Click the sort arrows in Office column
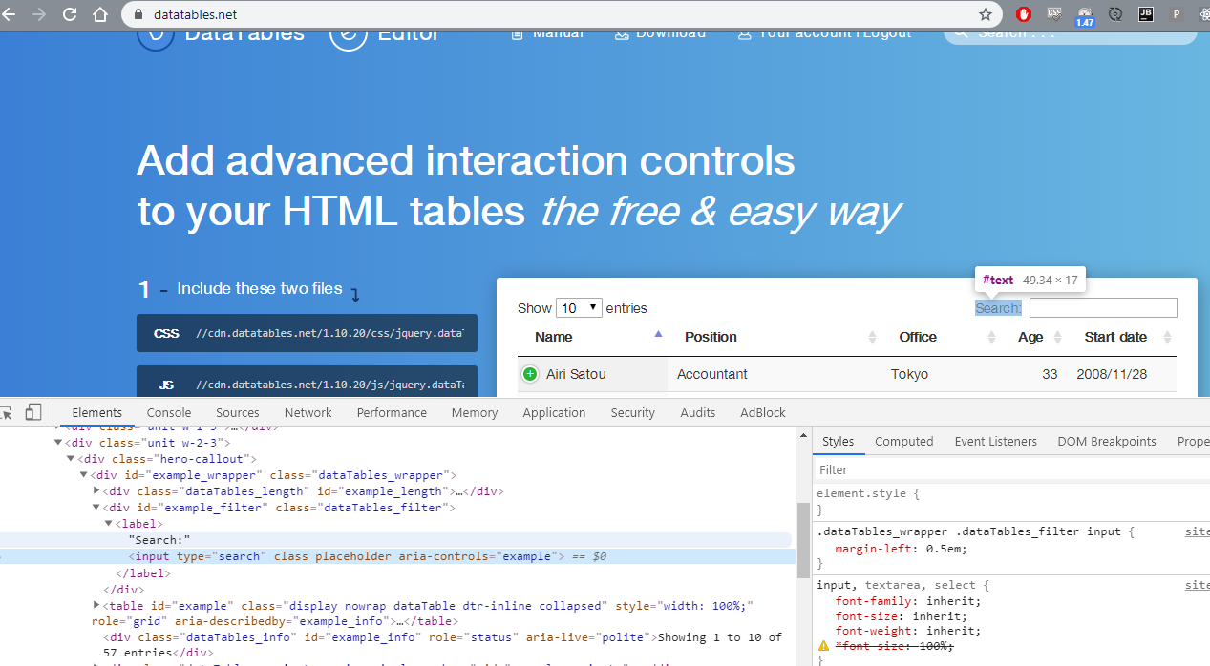This screenshot has height=666, width=1210. pos(991,337)
